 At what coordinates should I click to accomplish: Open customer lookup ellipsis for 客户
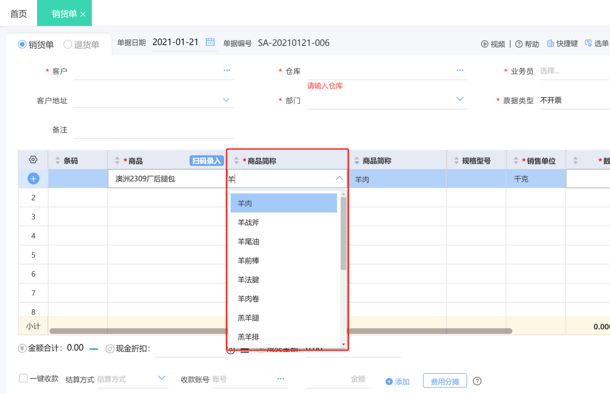click(227, 70)
